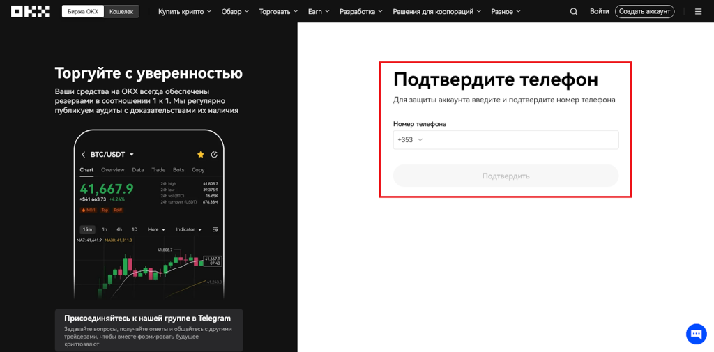
Task: Open the Решения для корпораций menu
Action: [437, 11]
